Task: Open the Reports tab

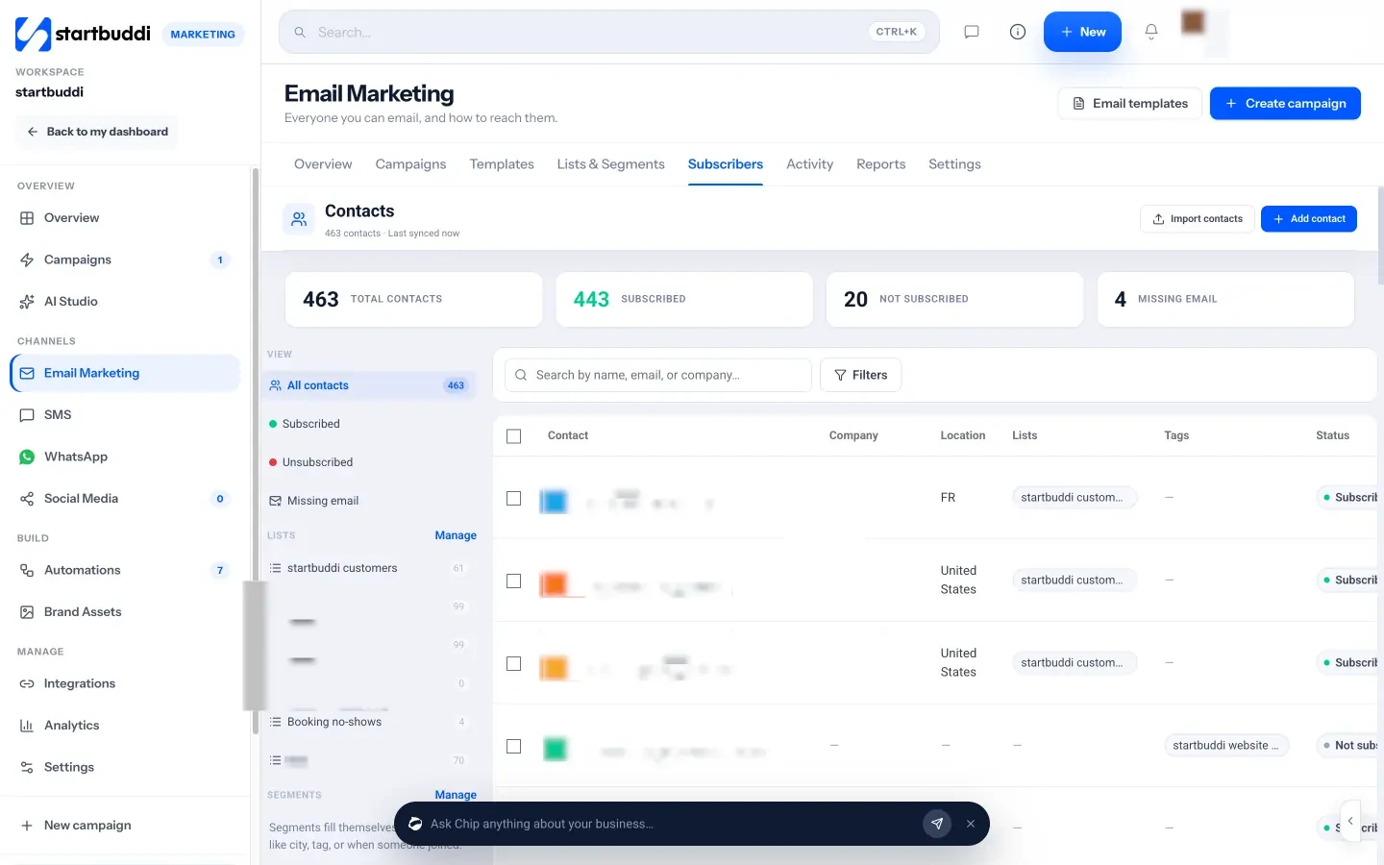Action: [x=880, y=164]
